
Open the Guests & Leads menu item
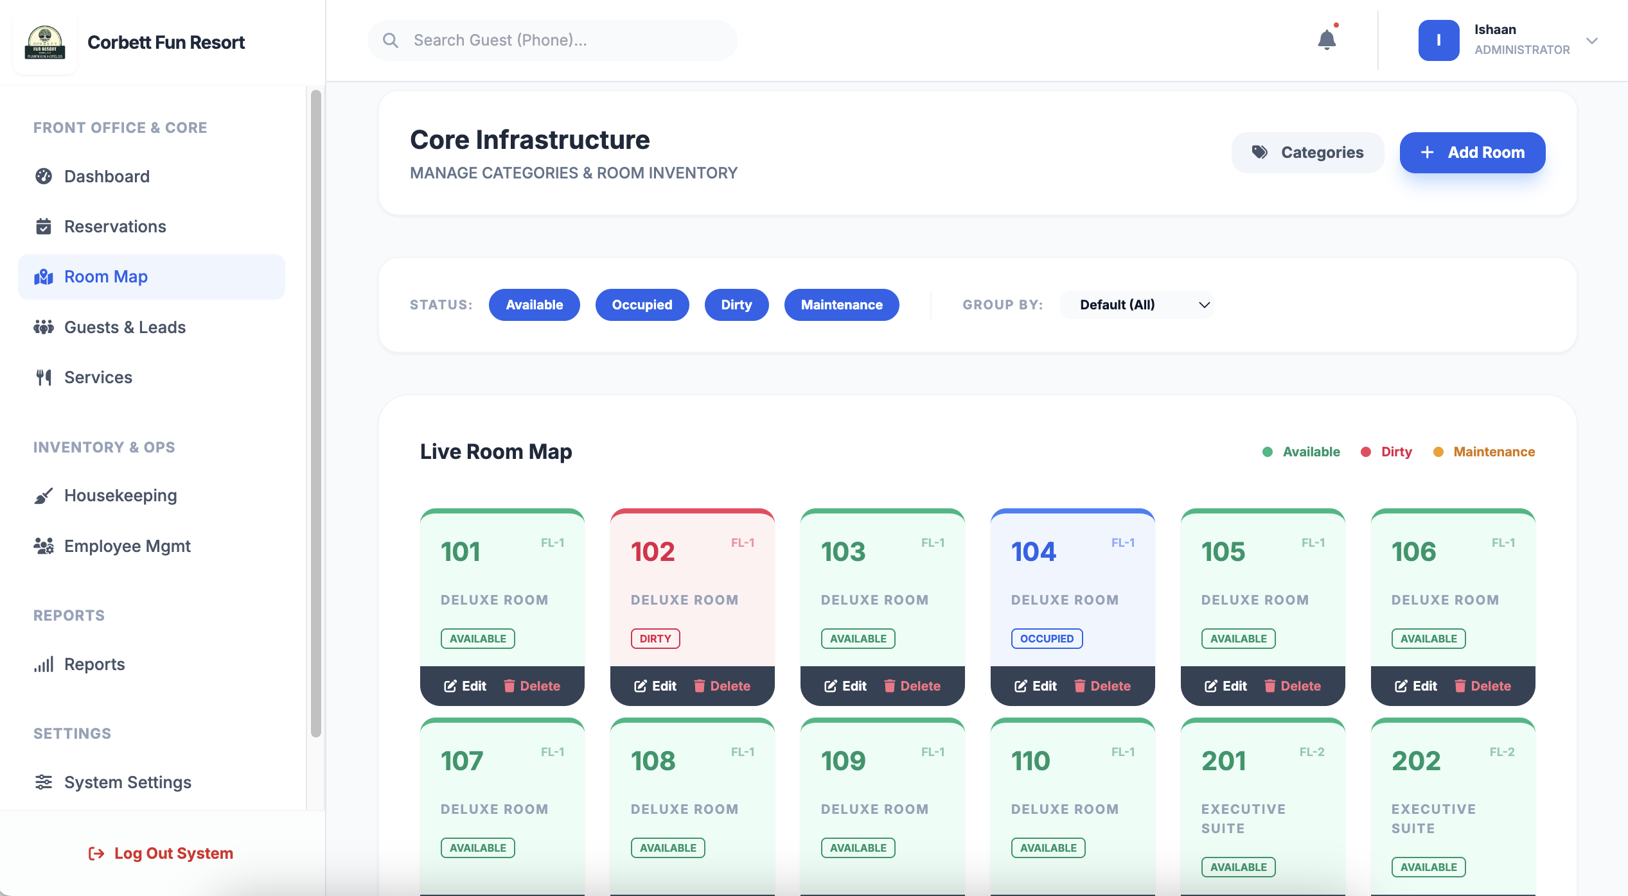125,327
